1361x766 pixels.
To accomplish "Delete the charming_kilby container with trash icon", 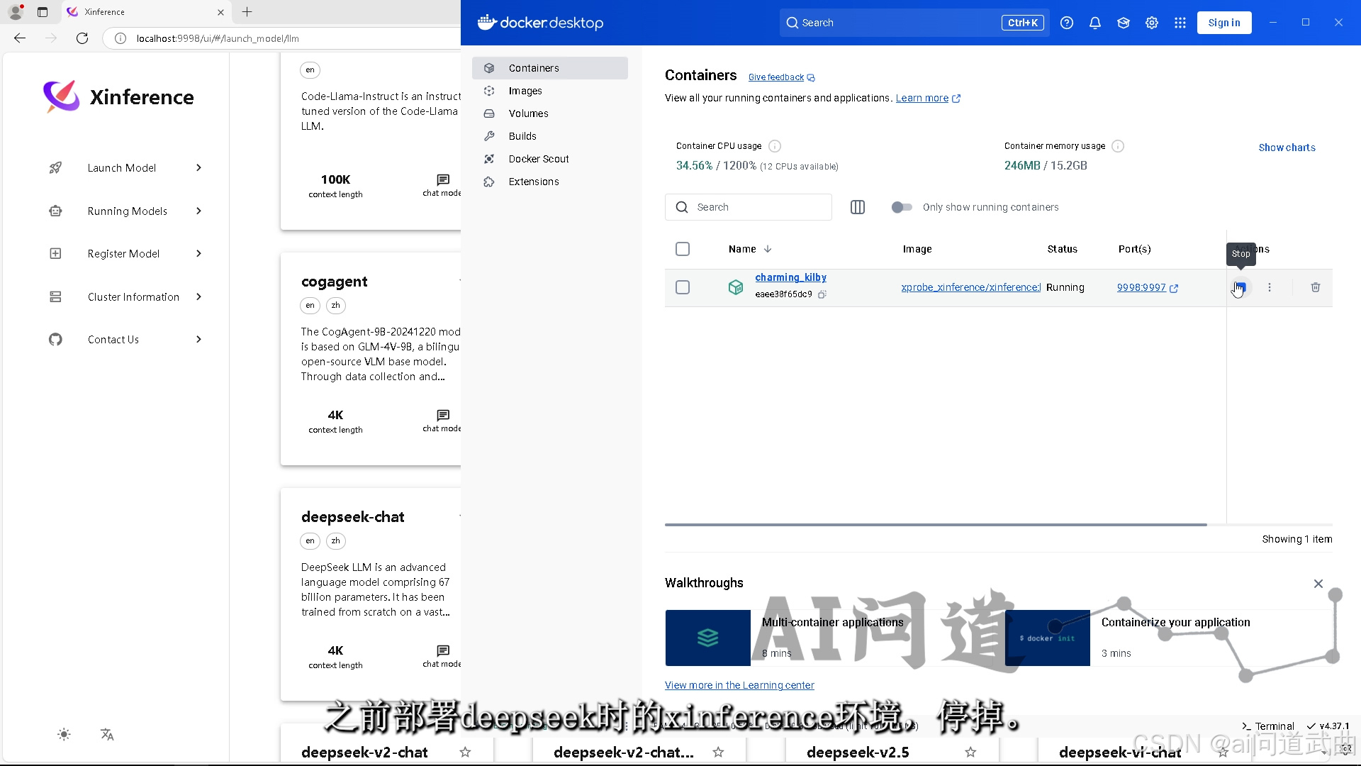I will pos(1315,287).
